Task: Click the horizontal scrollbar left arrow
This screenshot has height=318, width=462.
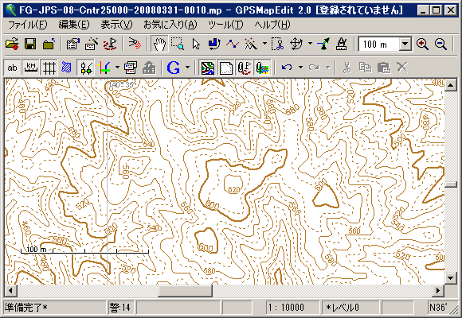Action: (x=10, y=291)
